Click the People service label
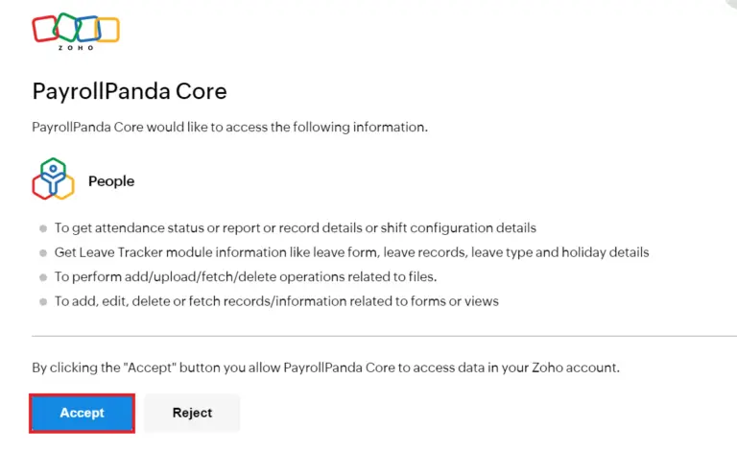 [x=111, y=180]
